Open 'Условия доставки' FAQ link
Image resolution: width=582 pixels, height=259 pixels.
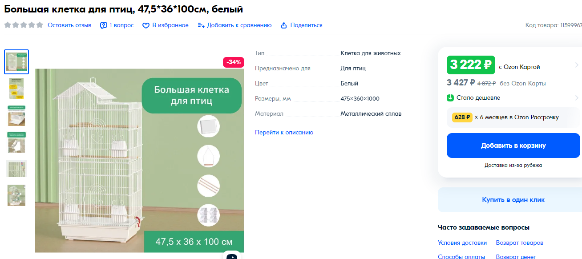(462, 243)
